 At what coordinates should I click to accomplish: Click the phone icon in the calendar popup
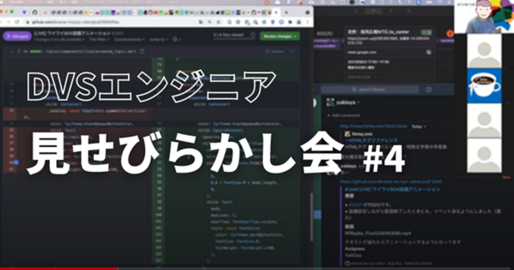pyautogui.click(x=429, y=52)
